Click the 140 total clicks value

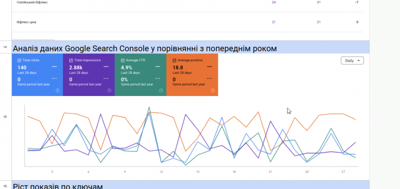pos(22,67)
